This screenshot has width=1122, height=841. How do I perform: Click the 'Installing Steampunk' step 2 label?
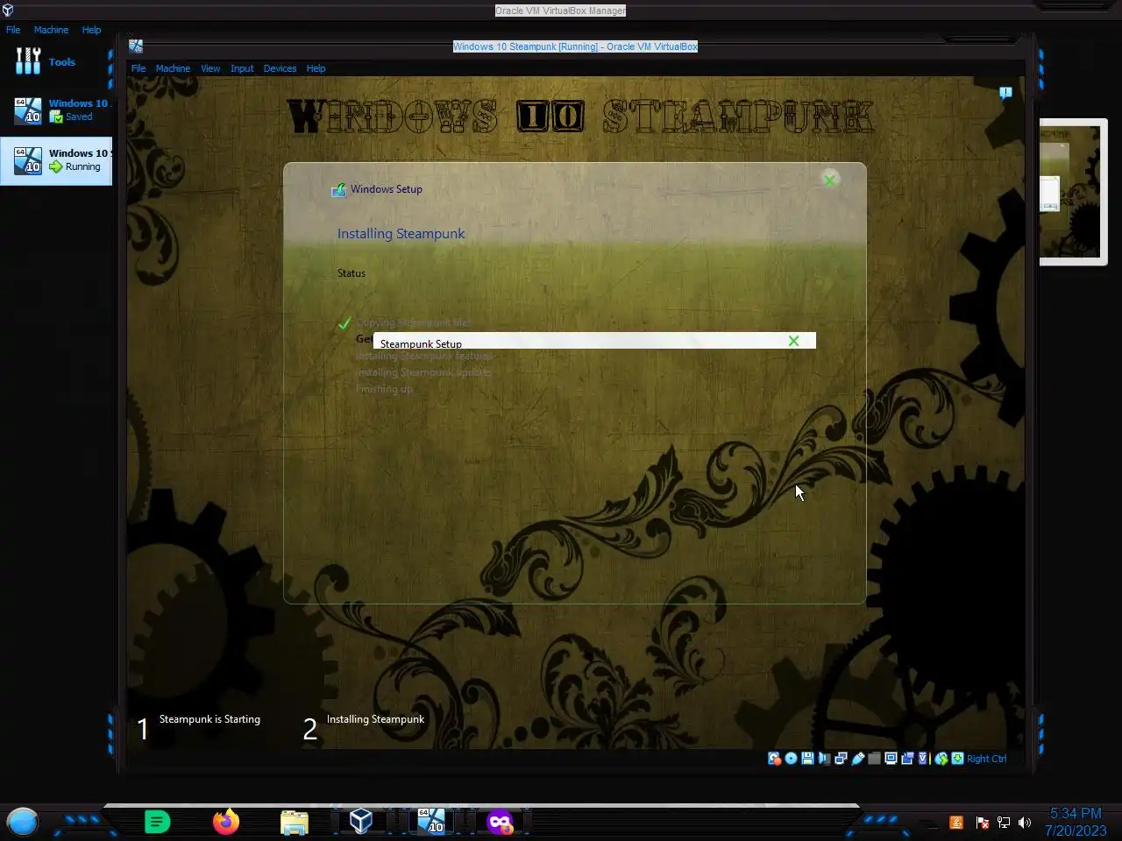coord(375,719)
